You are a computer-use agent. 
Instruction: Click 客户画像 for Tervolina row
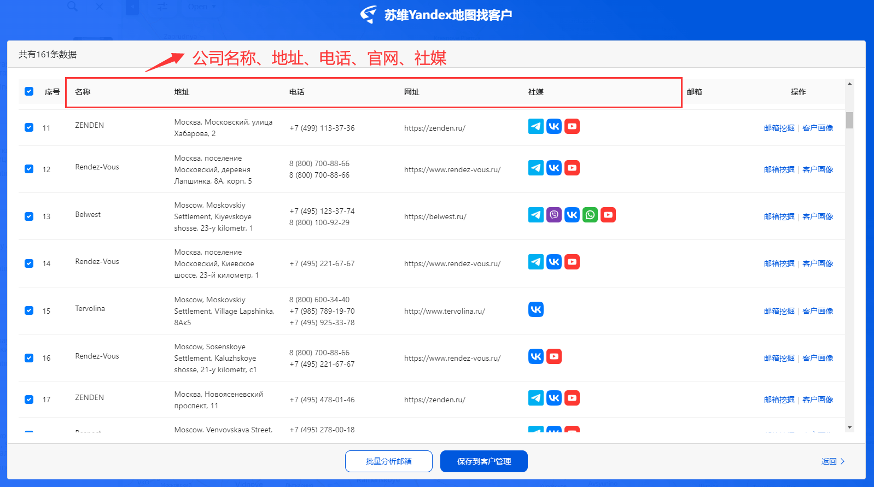pyautogui.click(x=818, y=311)
